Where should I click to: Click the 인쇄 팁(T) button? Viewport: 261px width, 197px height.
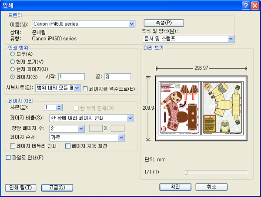(20, 188)
